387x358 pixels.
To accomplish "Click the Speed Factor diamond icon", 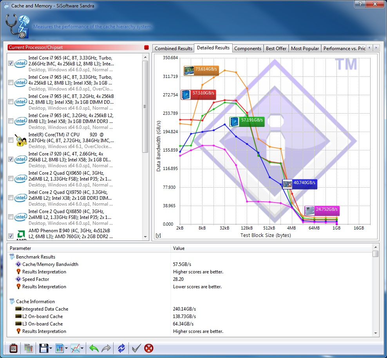I will tap(18, 279).
